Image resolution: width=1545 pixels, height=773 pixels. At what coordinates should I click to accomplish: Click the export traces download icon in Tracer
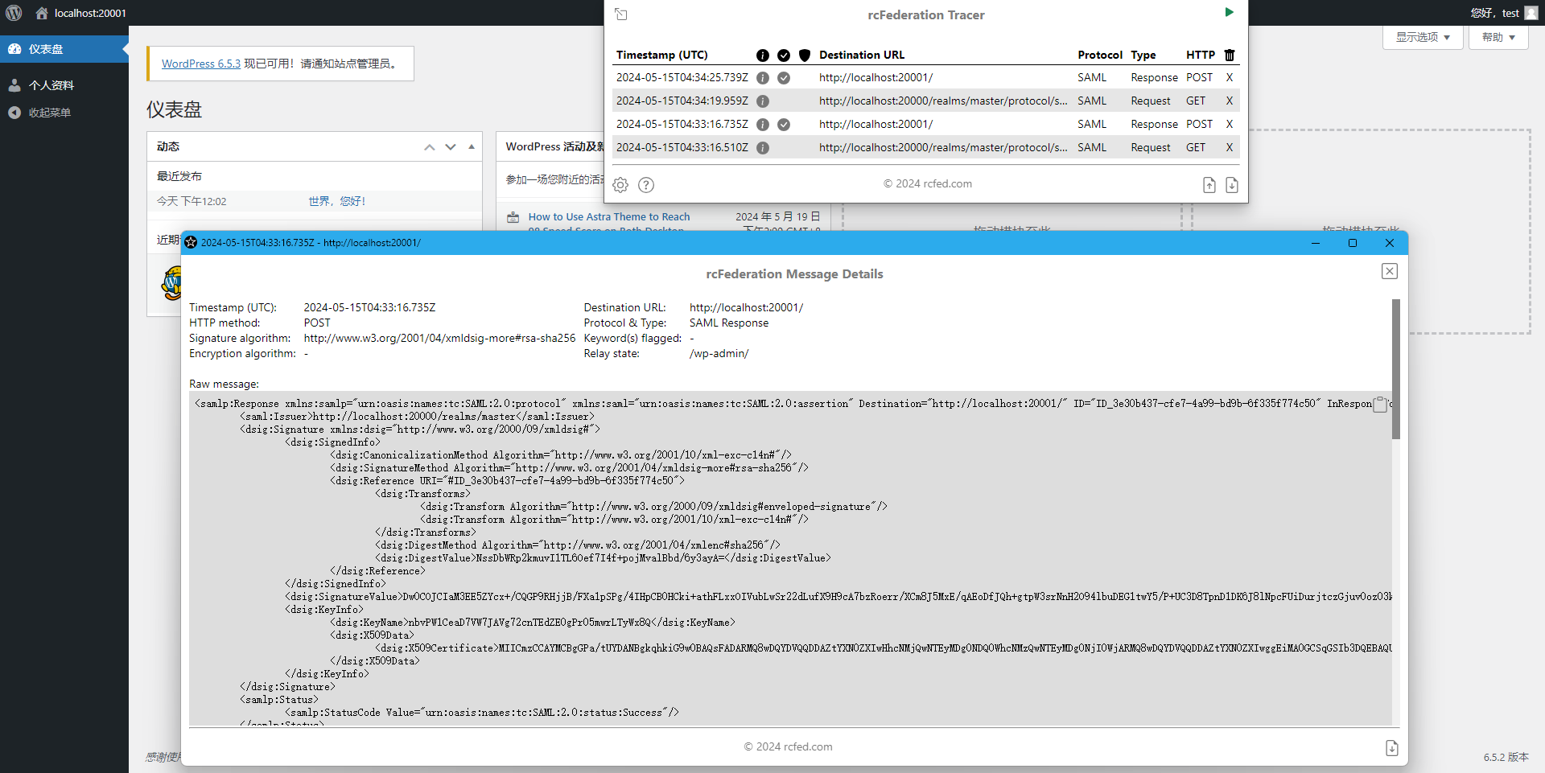(1232, 185)
